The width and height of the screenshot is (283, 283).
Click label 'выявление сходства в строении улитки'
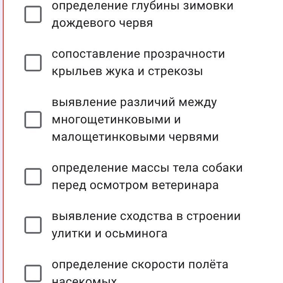[146, 225]
